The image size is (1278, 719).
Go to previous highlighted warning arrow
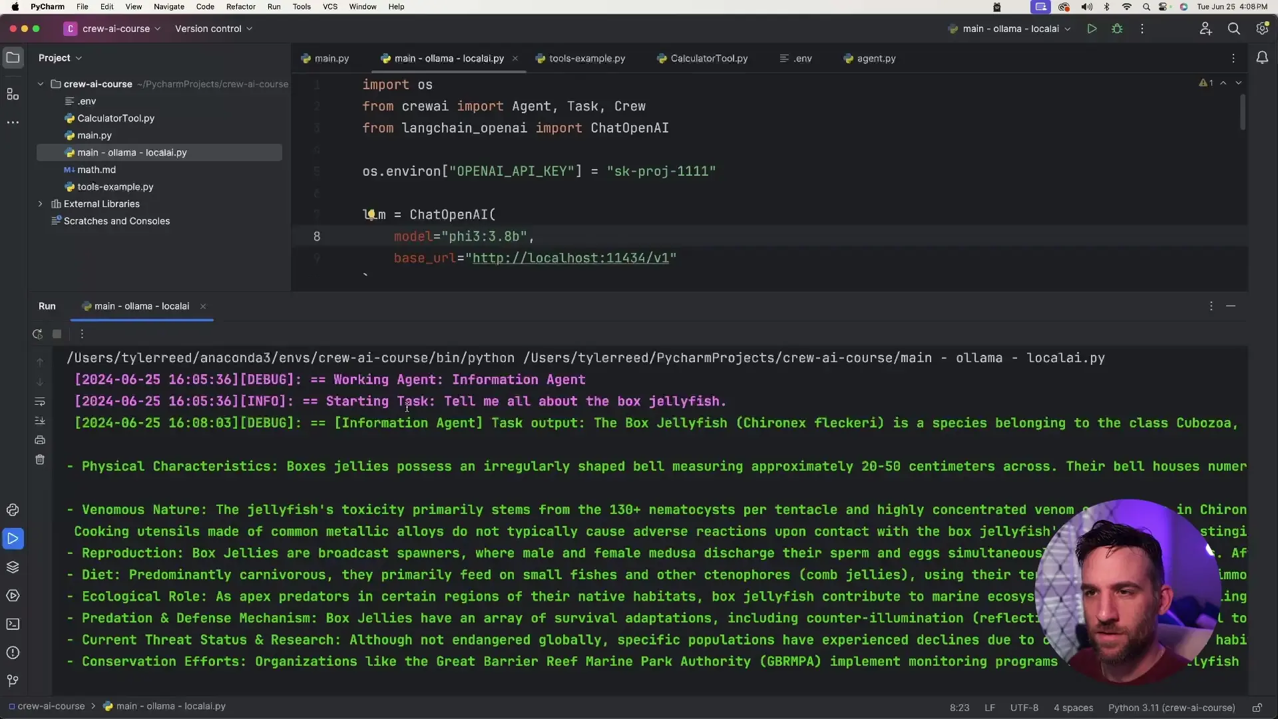[1223, 83]
